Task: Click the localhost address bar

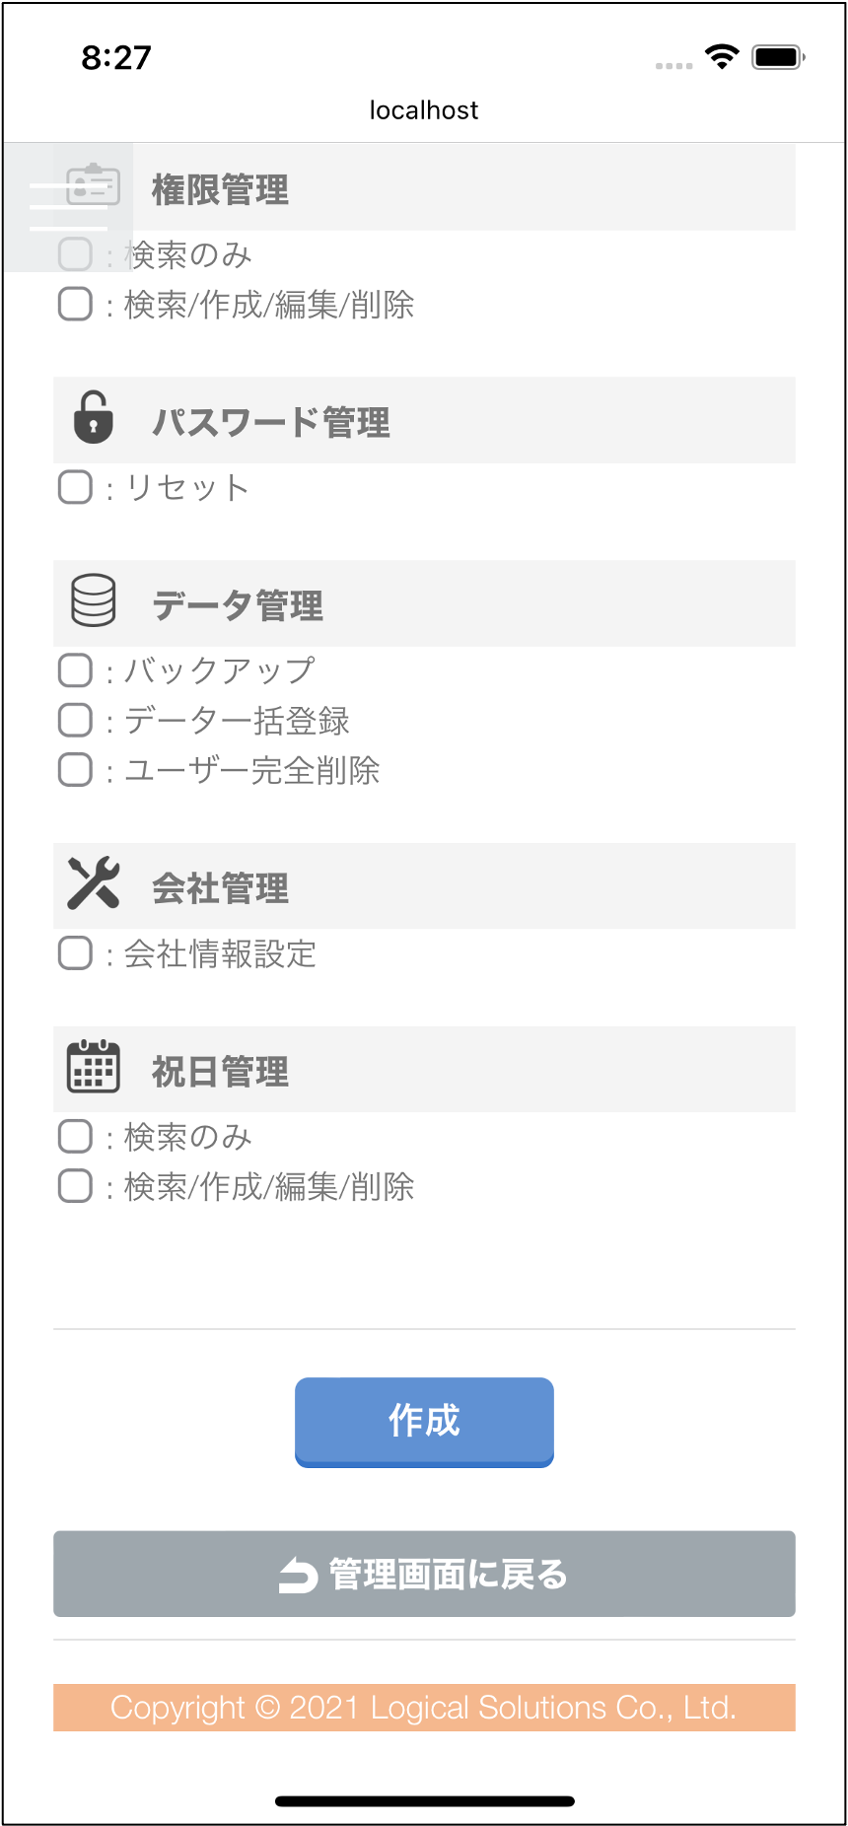Action: pos(424,110)
